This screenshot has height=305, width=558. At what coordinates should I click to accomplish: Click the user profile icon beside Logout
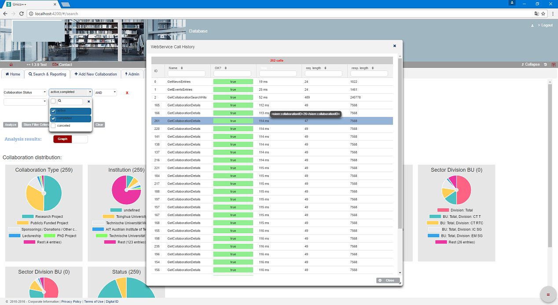coord(532,26)
